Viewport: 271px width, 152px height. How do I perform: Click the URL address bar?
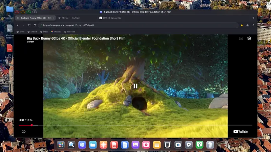138,25
